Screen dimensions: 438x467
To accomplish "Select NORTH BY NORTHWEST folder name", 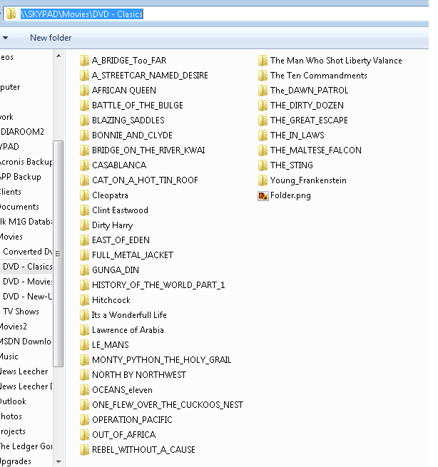I will 139,375.
